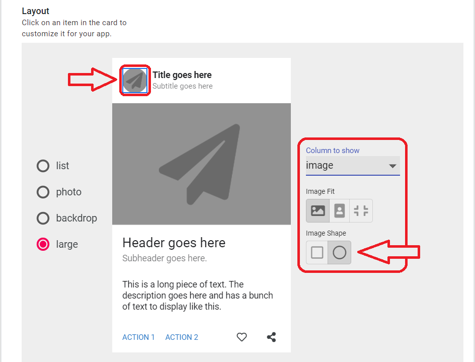Viewport: 475px width, 362px height.
Task: Click the 'Header goes here' text
Action: [174, 243]
